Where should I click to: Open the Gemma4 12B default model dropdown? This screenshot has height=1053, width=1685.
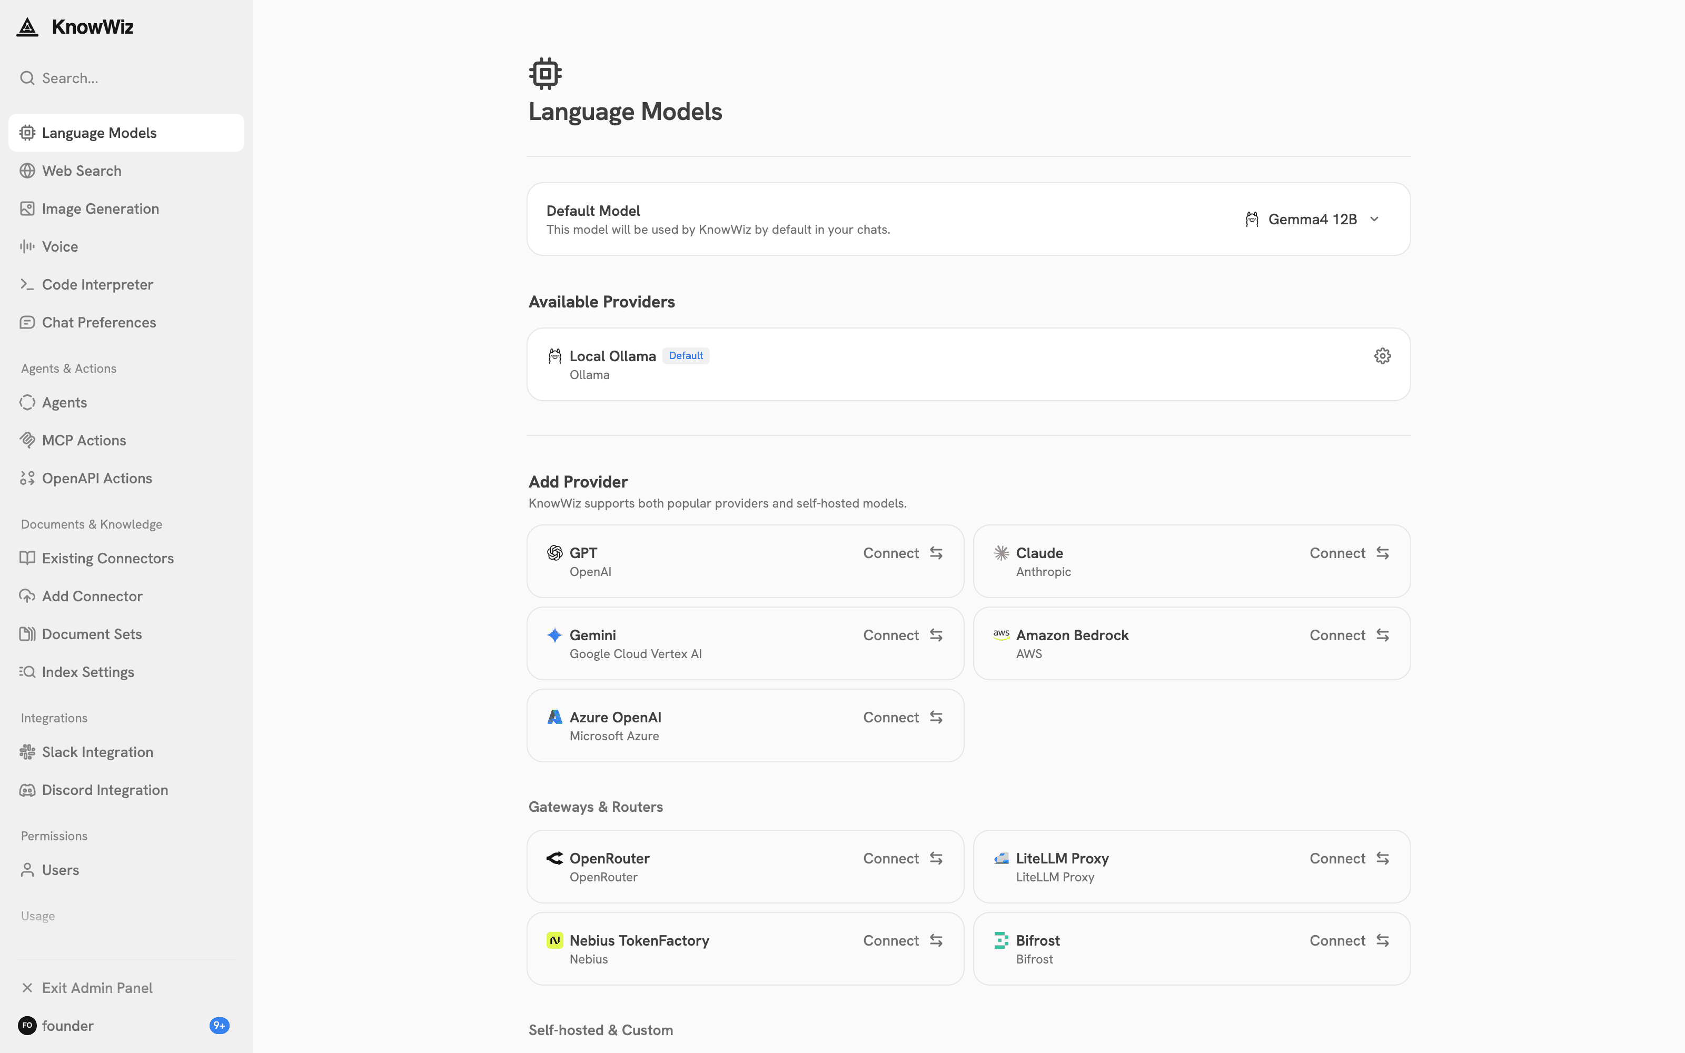(x=1313, y=220)
